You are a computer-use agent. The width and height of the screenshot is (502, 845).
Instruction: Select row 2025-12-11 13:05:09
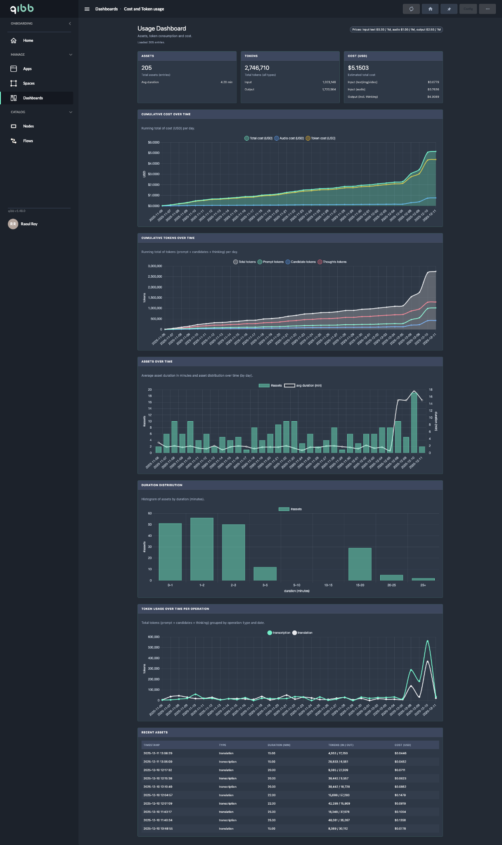coord(290,762)
